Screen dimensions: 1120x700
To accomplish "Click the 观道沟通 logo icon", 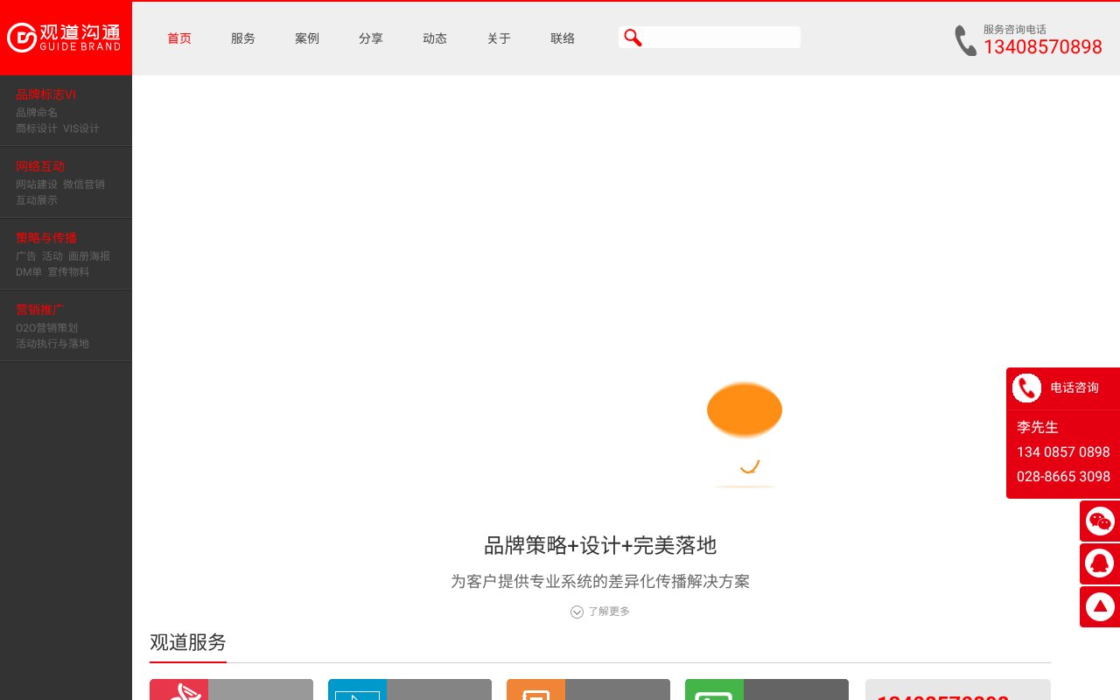I will pos(22,38).
